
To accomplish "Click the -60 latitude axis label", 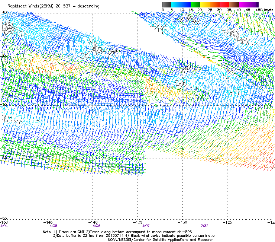I will pyautogui.click(x=3, y=218).
